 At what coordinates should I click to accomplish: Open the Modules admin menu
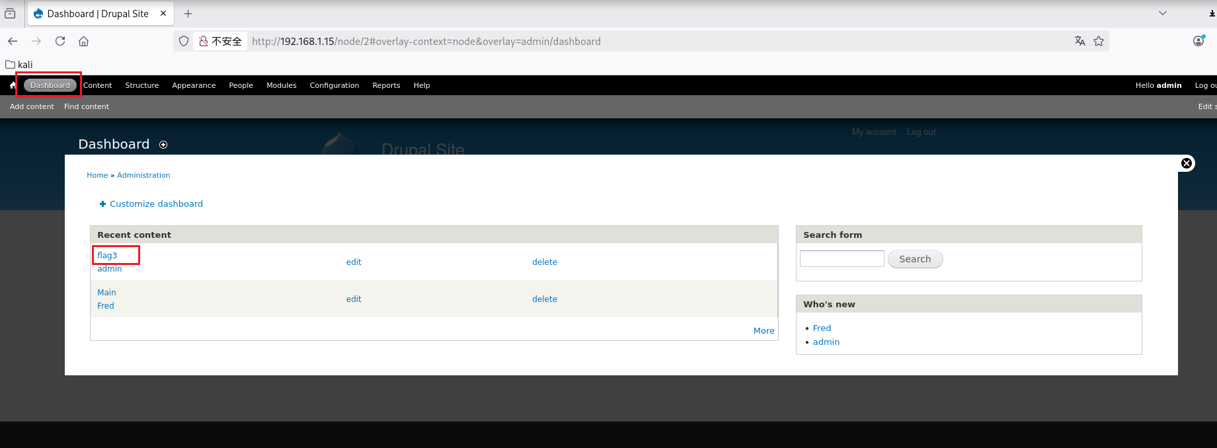281,85
